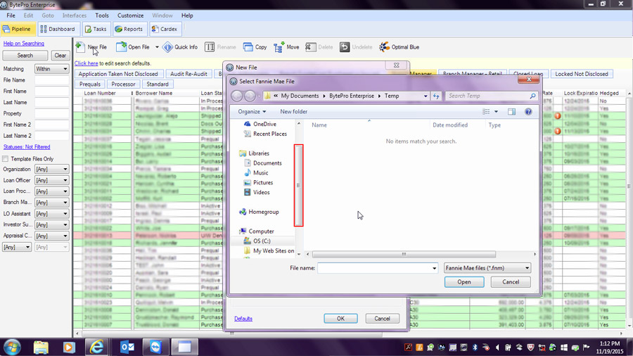Open the Help menu

click(187, 15)
